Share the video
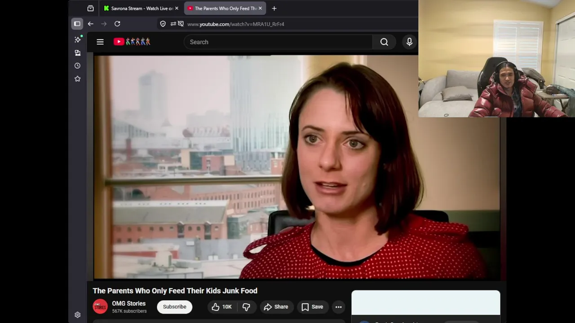The image size is (575, 323). tap(276, 307)
